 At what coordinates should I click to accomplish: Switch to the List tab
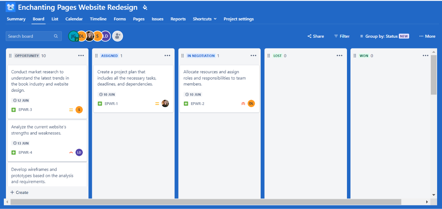click(x=55, y=19)
